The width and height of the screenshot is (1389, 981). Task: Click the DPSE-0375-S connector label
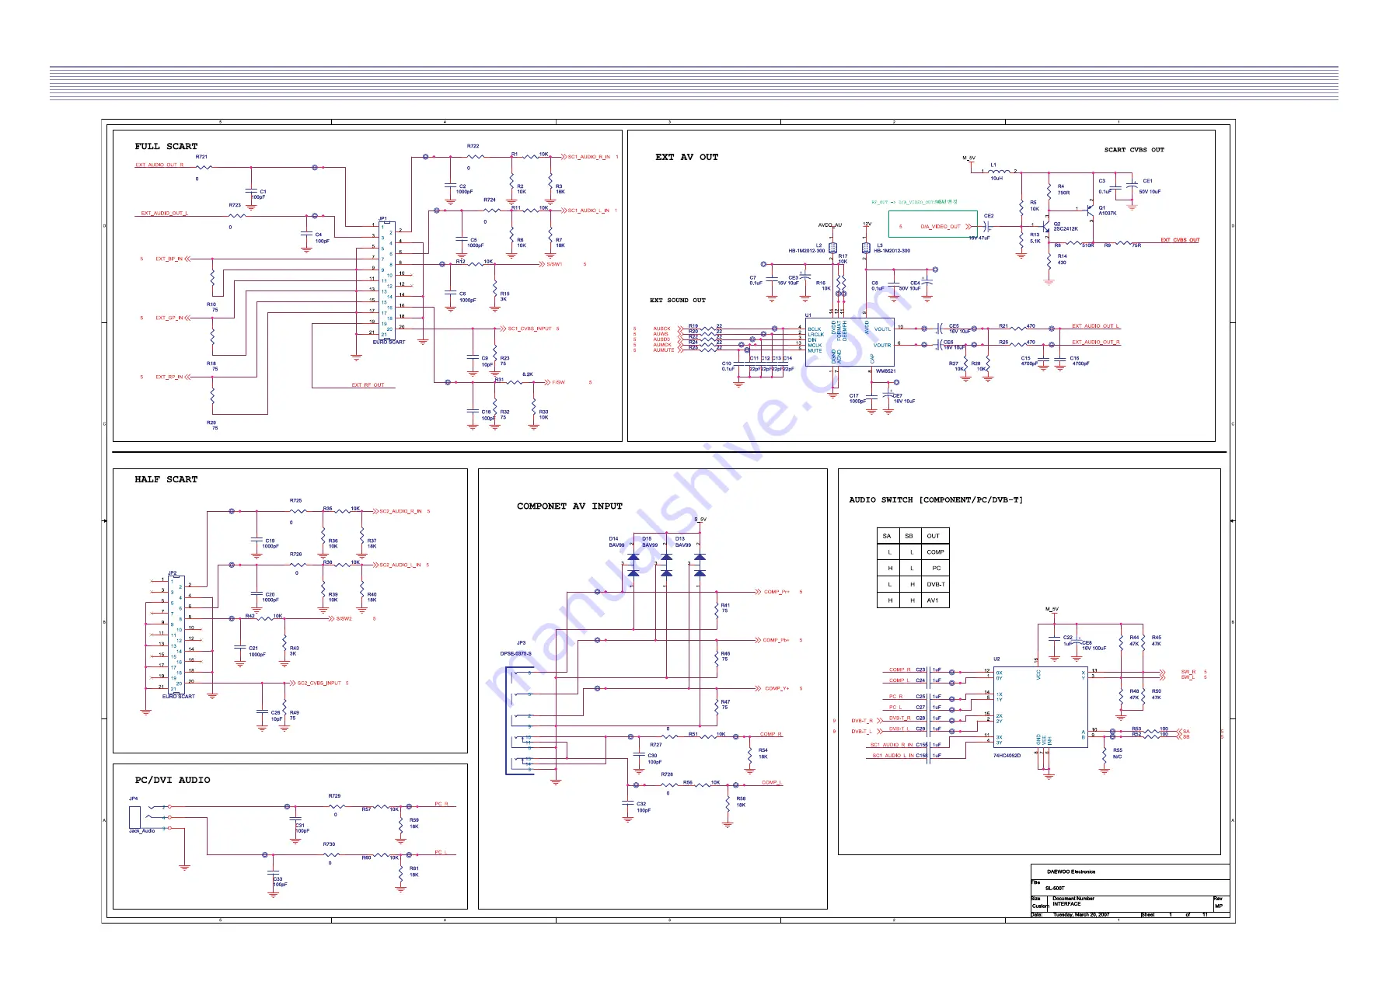(515, 654)
